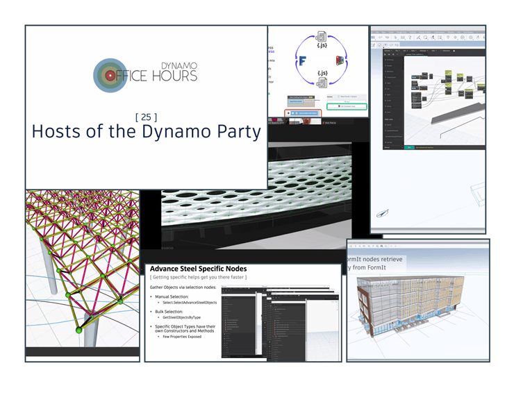Click the 'Hosts of the Dynamo Party' title
This screenshot has height=395, width=514.
tap(147, 131)
